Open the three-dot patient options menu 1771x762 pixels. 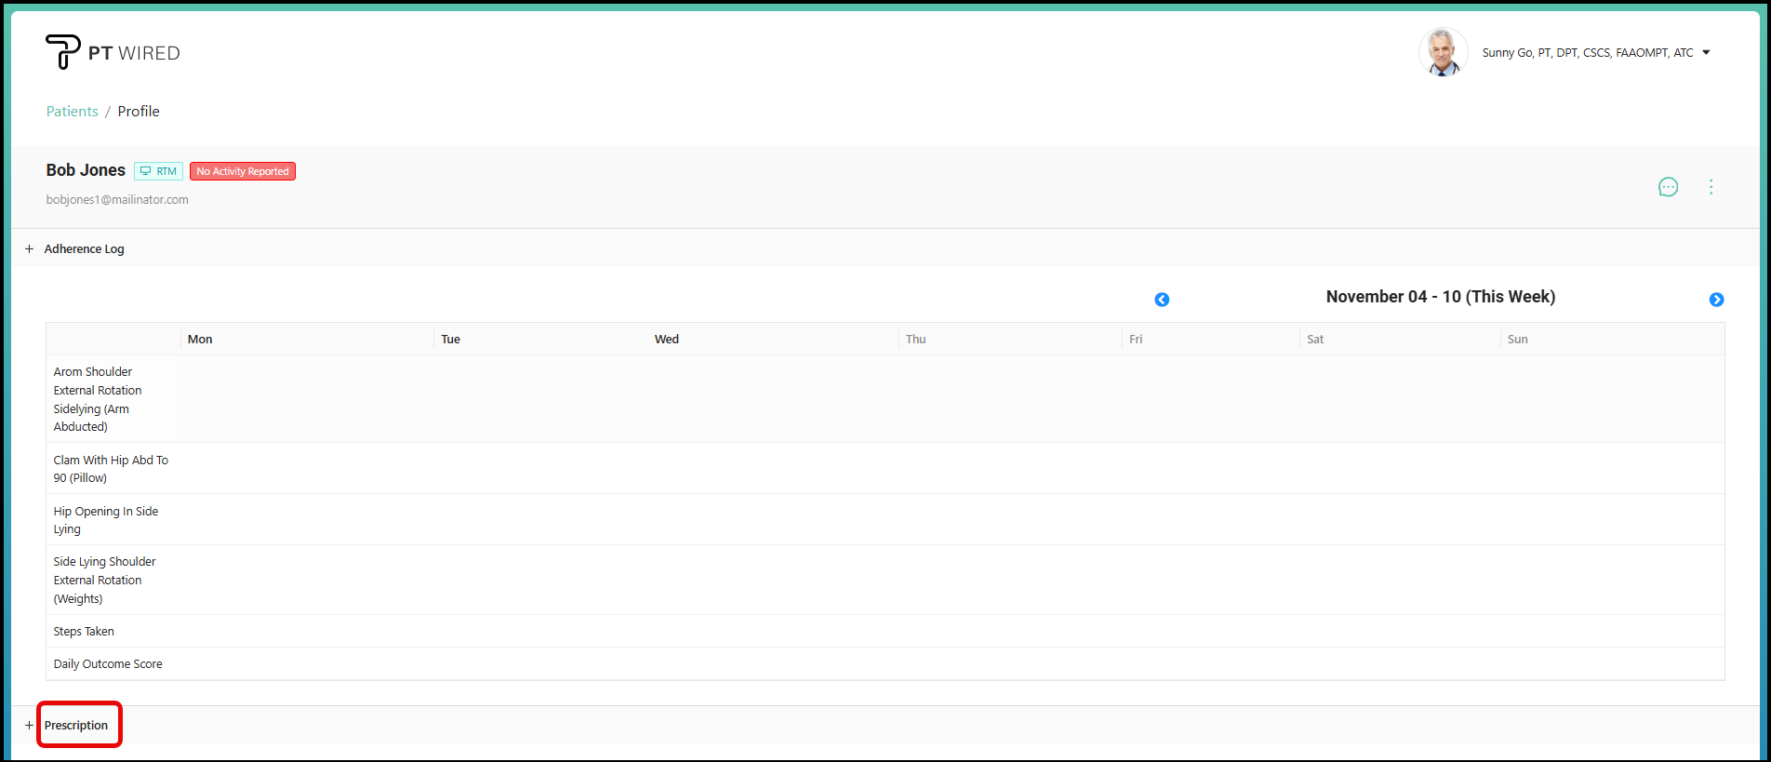pyautogui.click(x=1711, y=187)
